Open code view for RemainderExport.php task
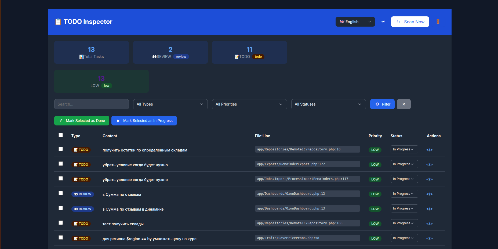Screen dimensions: 498x249 click(429, 164)
